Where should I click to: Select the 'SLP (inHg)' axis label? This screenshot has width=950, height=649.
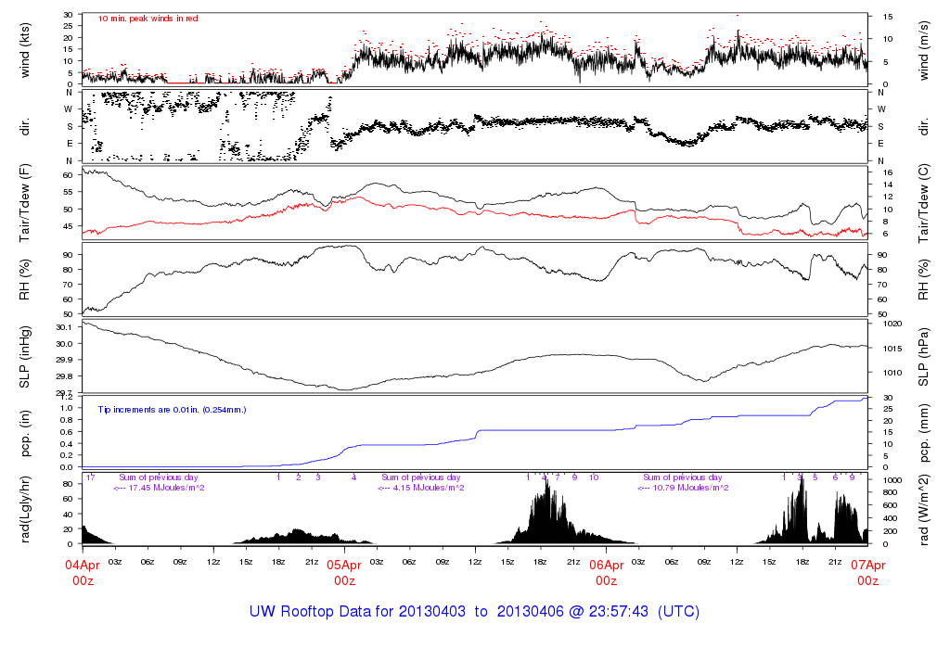25,357
